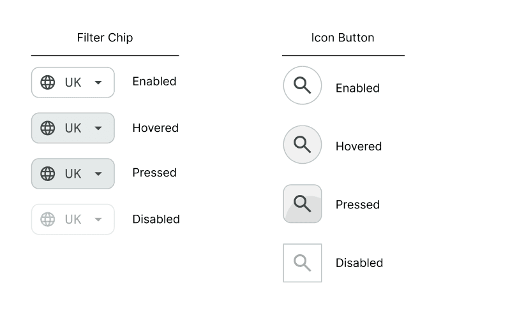Select UK text in the Hovered chip
This screenshot has height=325, width=517.
tap(73, 128)
